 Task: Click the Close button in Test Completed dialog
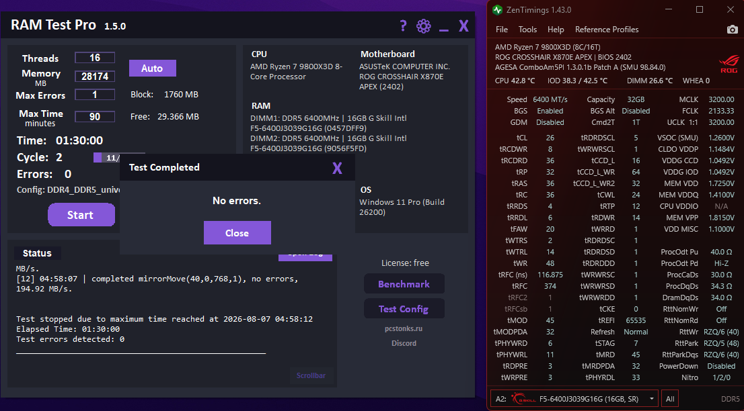pyautogui.click(x=237, y=232)
